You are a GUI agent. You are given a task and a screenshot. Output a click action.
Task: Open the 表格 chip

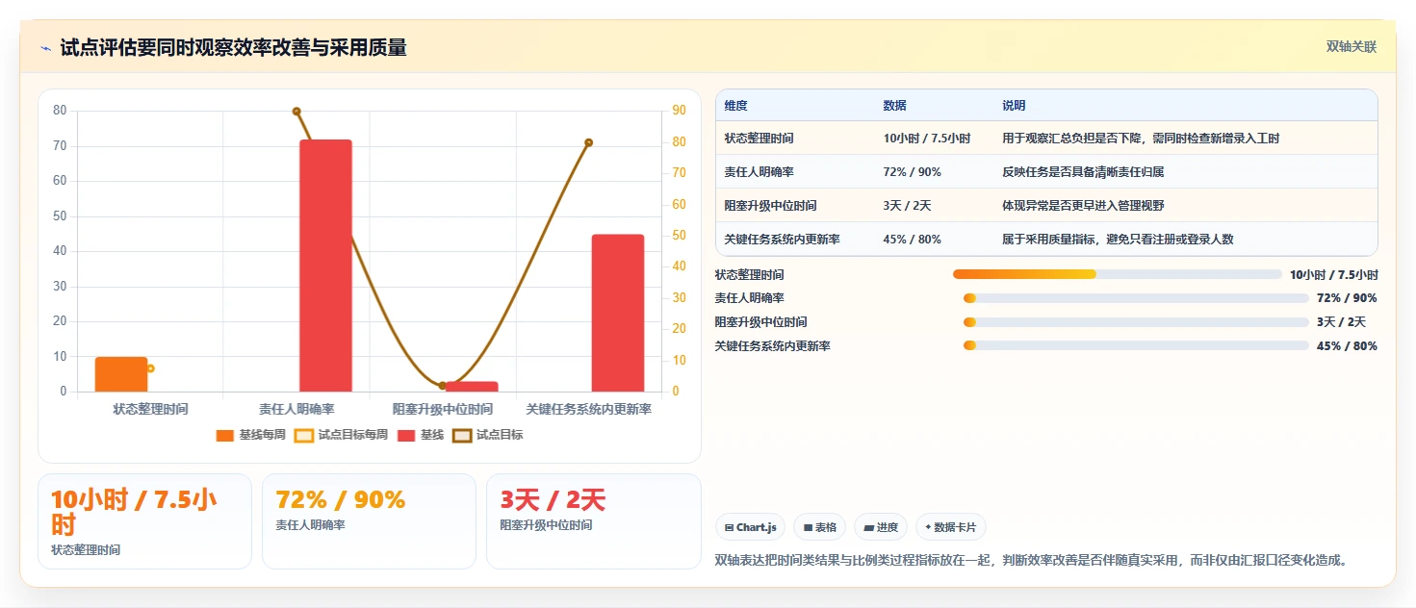[819, 527]
